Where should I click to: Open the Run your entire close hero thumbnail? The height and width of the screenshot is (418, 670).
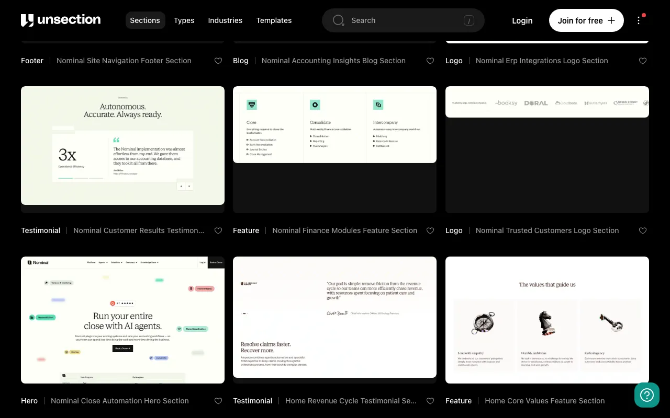coord(122,320)
